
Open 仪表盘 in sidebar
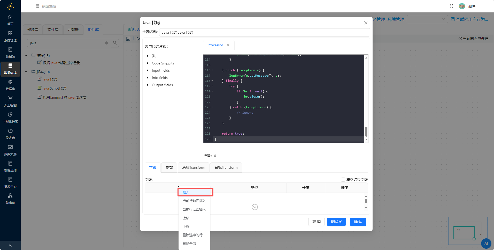pos(10,134)
